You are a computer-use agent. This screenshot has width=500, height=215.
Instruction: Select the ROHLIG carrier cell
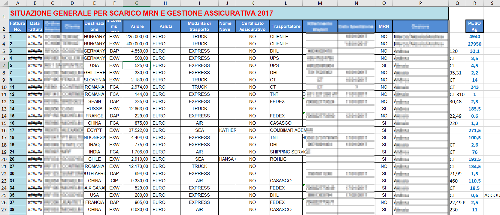(286, 159)
